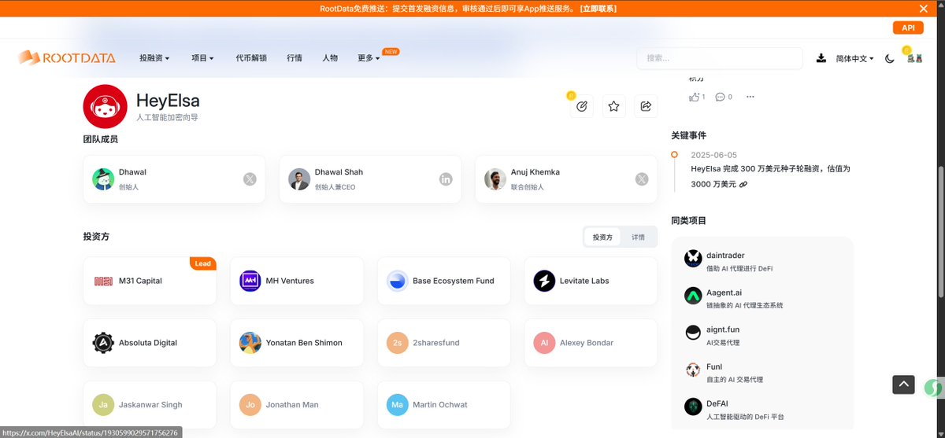Click the 同类项目 section heading
This screenshot has width=945, height=438.
click(688, 221)
